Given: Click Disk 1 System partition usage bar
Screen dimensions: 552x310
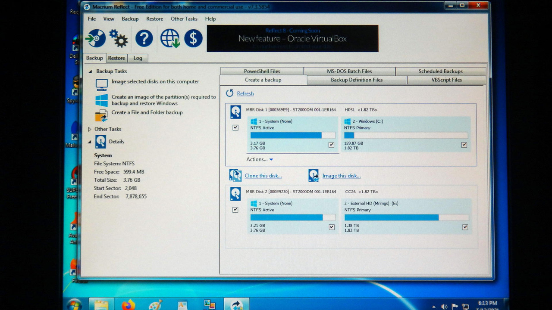Looking at the screenshot, I should coord(292,135).
